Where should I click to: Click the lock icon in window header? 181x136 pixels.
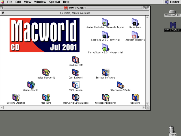3,13
